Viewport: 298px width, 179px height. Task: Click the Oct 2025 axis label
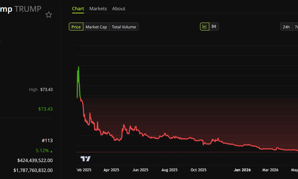click(x=198, y=170)
